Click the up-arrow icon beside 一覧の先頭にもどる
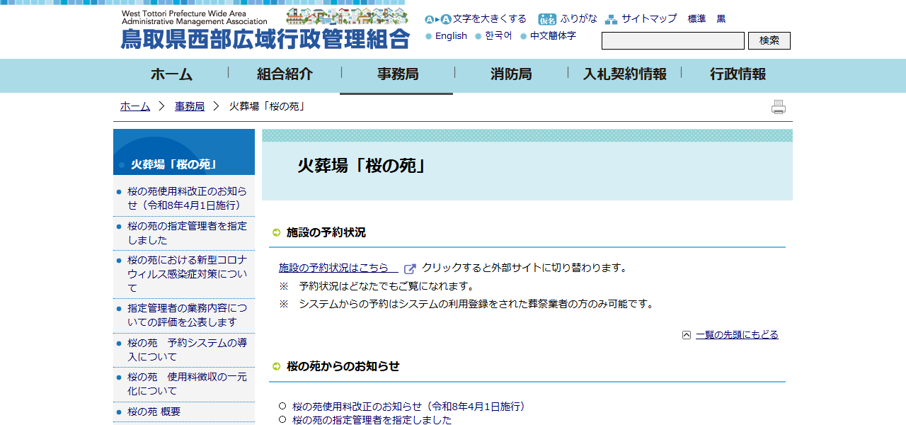Viewport: 906px width, 425px height. pos(687,335)
